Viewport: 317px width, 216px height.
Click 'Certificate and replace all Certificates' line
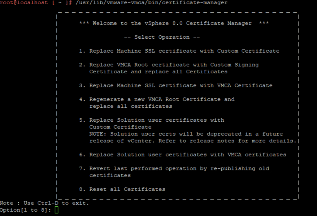pos(158,72)
